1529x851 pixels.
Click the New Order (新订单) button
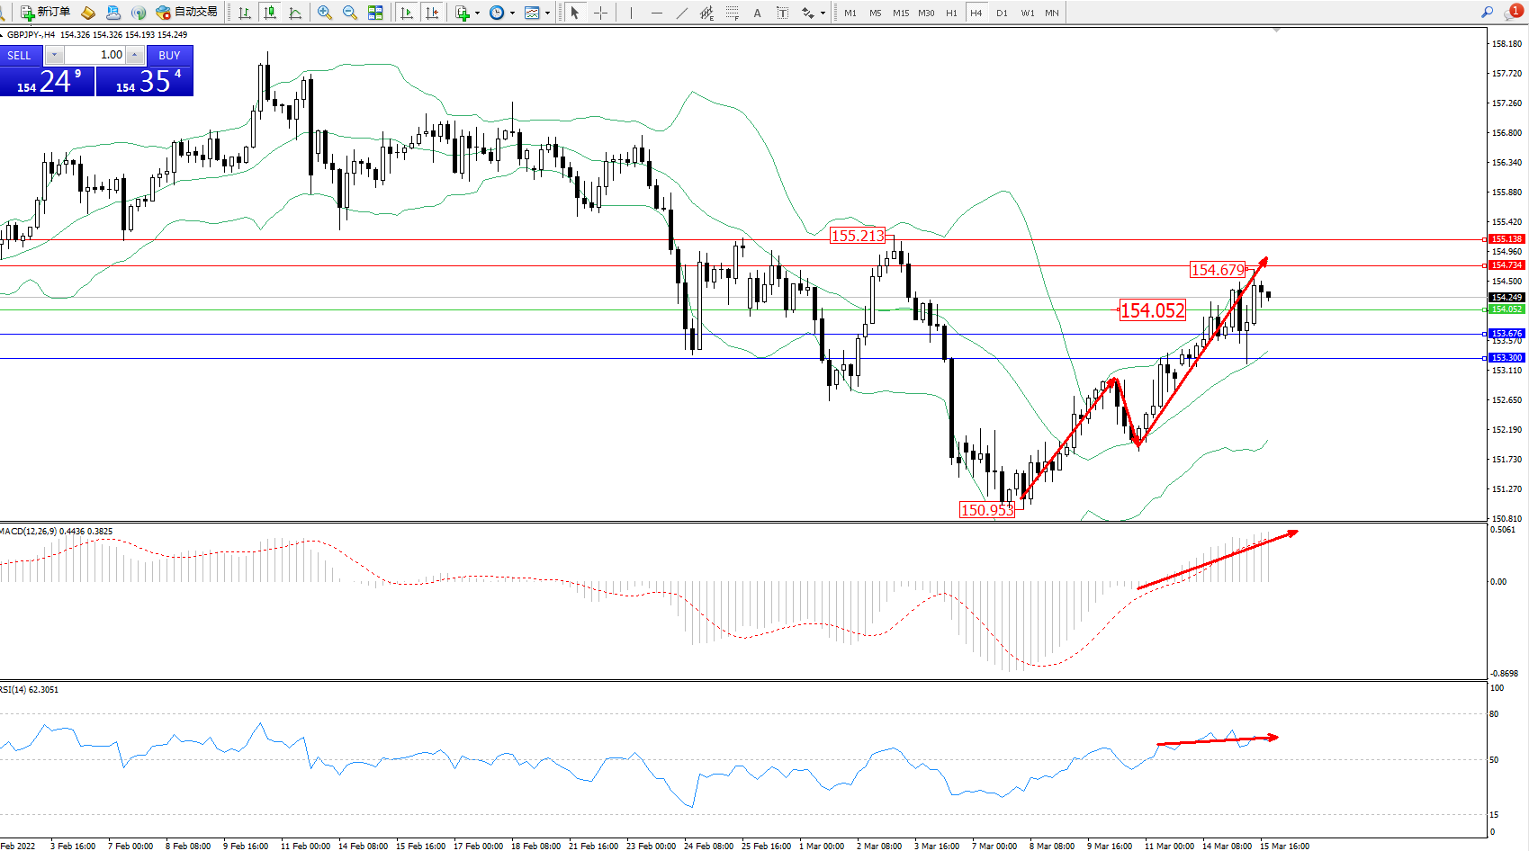click(45, 13)
